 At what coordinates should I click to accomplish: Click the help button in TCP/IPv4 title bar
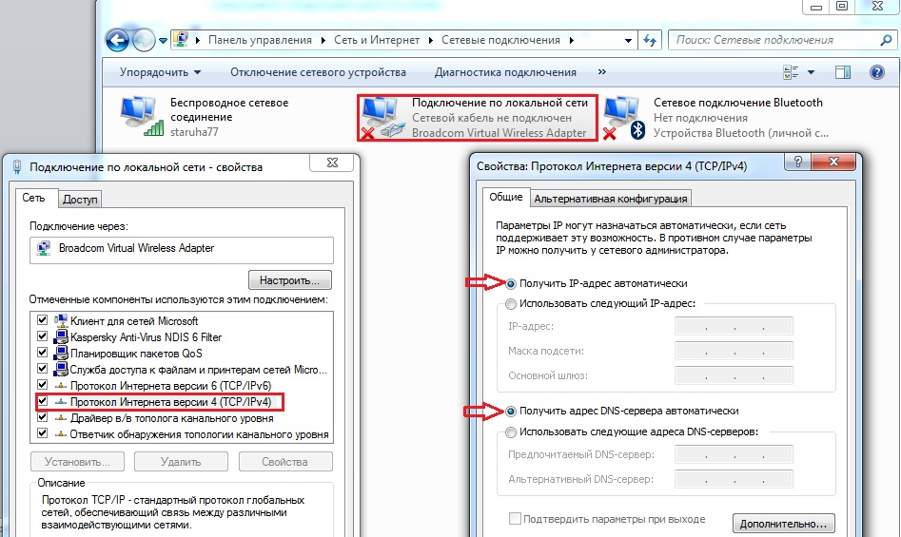click(798, 162)
